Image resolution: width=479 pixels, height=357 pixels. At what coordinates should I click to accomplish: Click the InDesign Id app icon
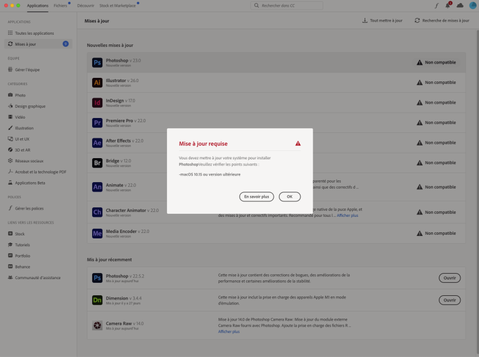pos(97,102)
